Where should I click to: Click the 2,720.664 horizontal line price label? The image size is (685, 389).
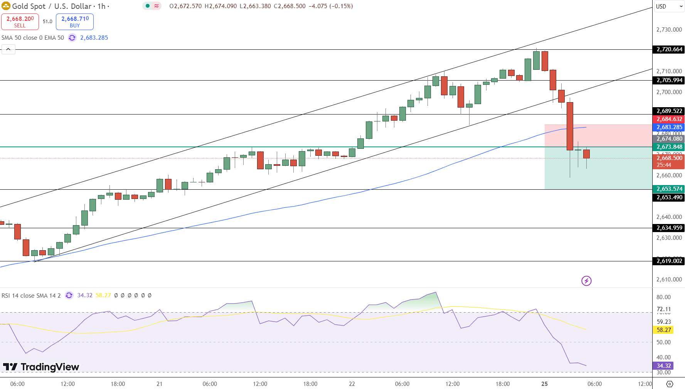point(669,49)
